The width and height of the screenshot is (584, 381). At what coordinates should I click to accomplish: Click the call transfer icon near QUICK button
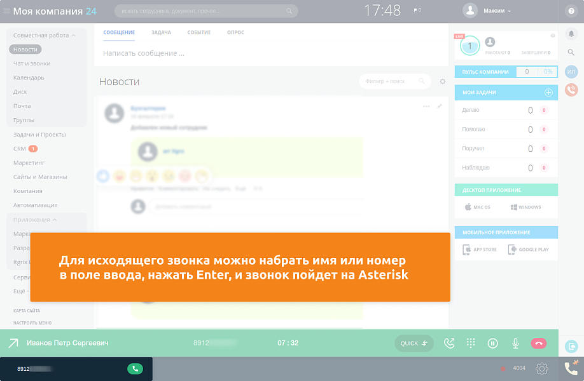pyautogui.click(x=449, y=343)
